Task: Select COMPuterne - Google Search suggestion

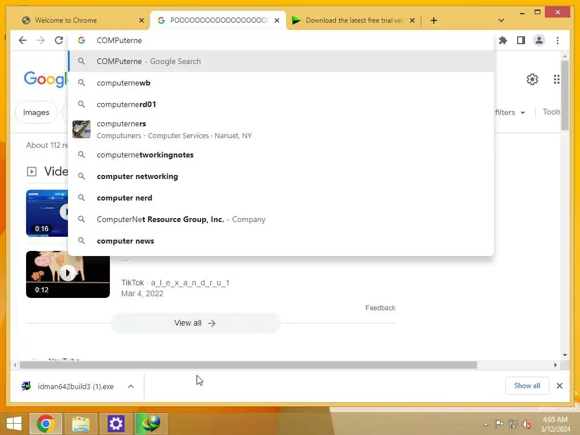Action: pyautogui.click(x=281, y=61)
